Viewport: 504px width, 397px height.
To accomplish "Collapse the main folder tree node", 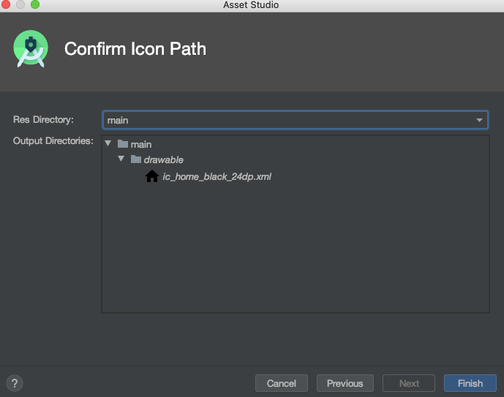I will (x=108, y=143).
